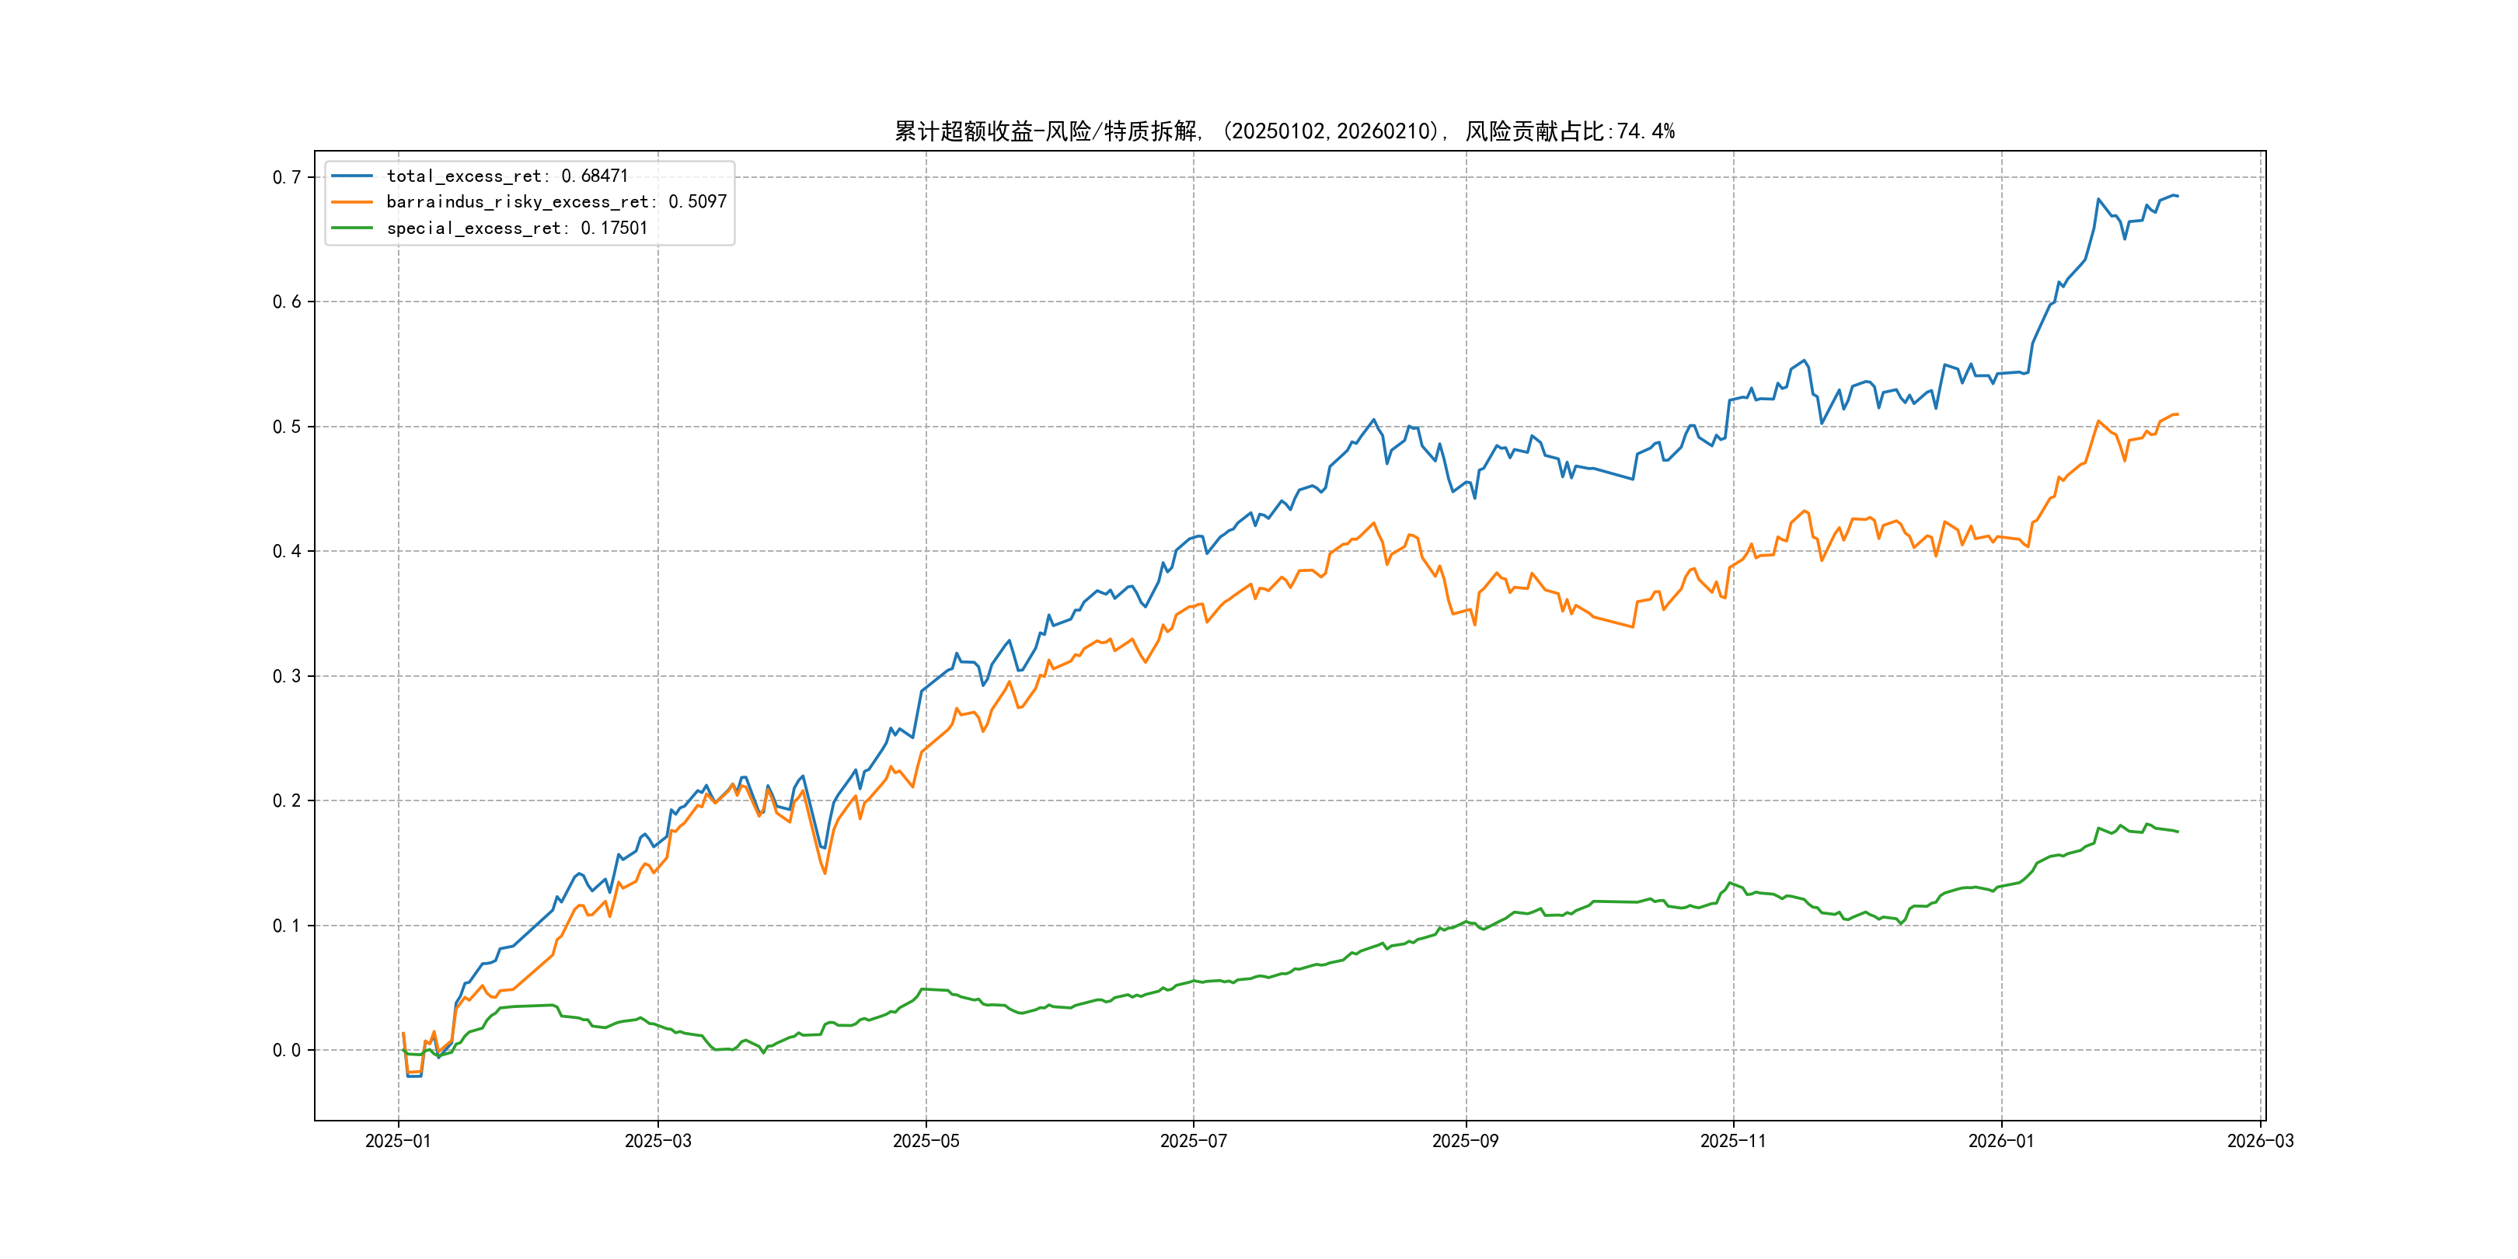Click the green special_excess_ret legend swatch

(352, 228)
